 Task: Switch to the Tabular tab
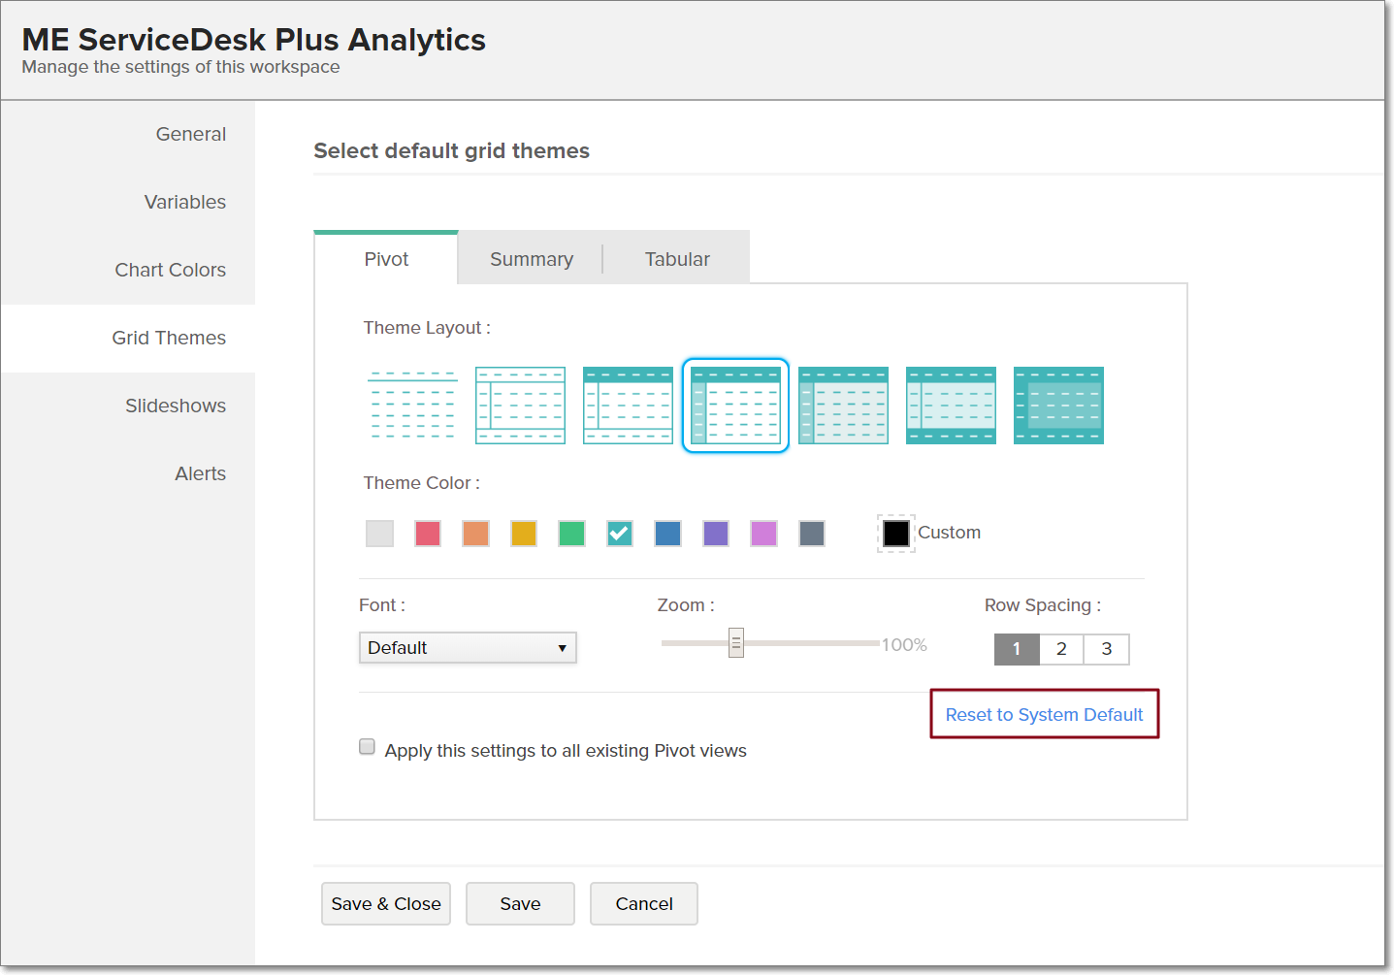677,259
